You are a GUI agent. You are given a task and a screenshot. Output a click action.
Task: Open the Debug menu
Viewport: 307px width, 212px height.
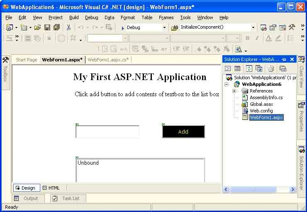[x=91, y=17]
